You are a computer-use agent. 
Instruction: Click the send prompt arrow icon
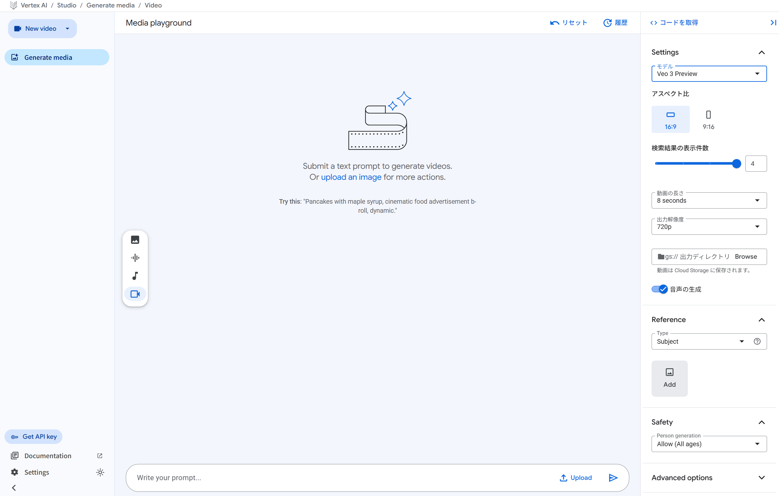point(613,478)
